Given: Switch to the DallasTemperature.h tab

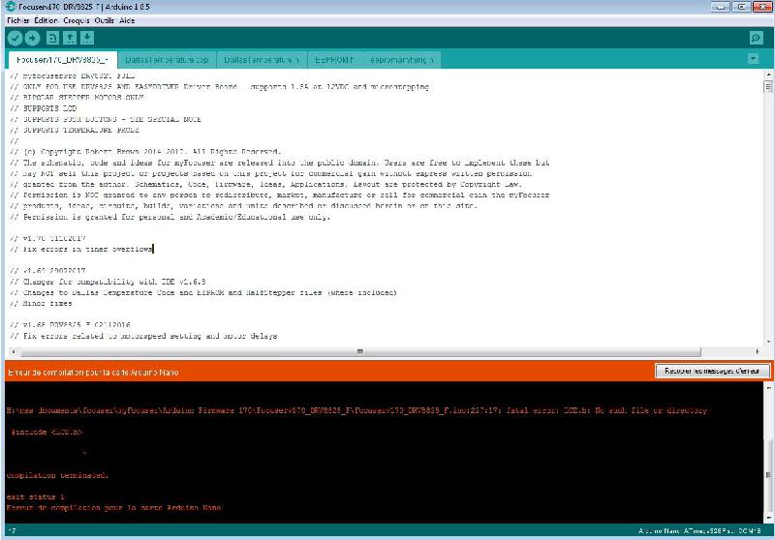Looking at the screenshot, I should [x=262, y=60].
